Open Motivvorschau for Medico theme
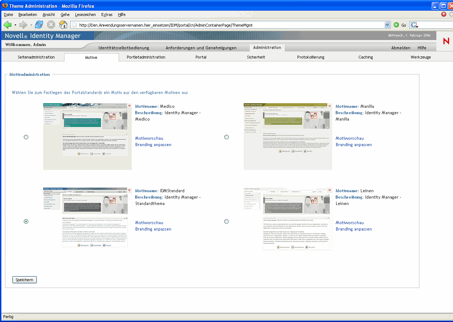The width and height of the screenshot is (453, 322). 149,138
